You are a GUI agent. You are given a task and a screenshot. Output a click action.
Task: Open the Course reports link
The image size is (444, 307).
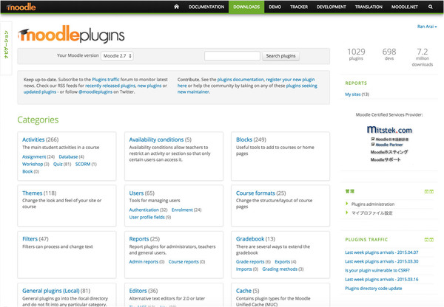[x=184, y=262]
